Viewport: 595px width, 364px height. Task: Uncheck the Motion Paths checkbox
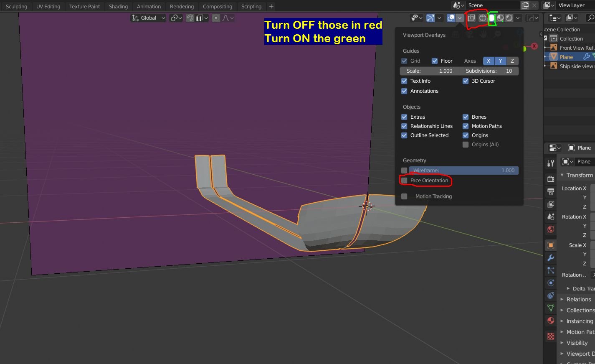466,126
